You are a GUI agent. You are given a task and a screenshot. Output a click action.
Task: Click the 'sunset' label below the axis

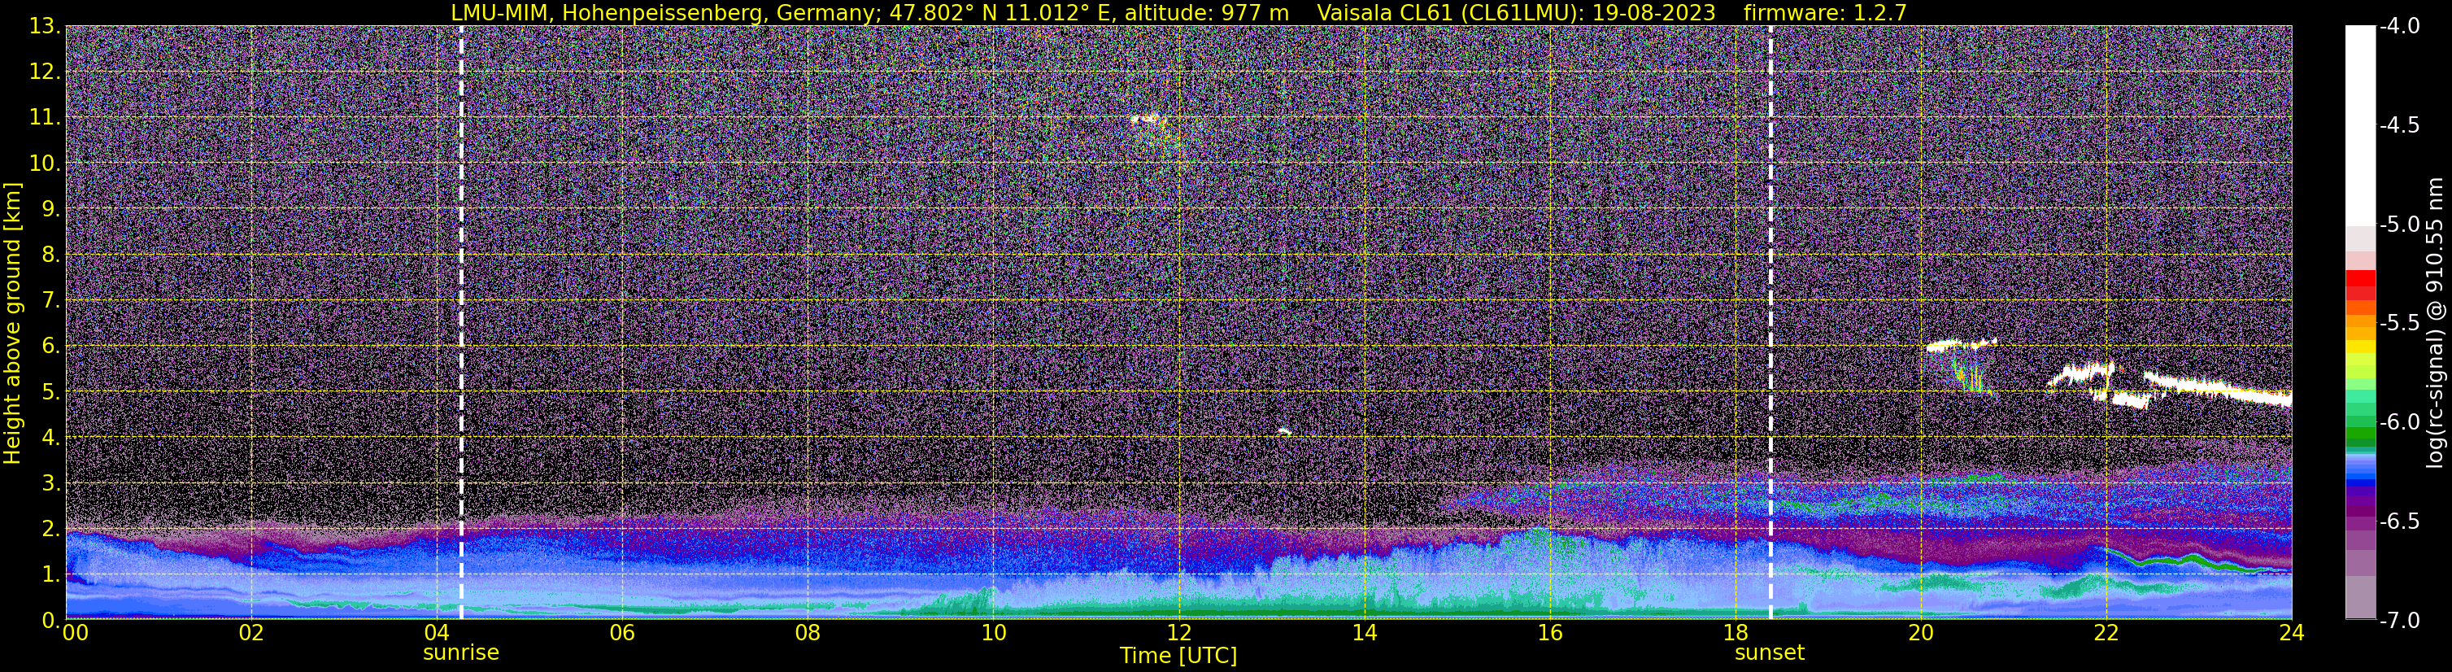click(x=1770, y=653)
